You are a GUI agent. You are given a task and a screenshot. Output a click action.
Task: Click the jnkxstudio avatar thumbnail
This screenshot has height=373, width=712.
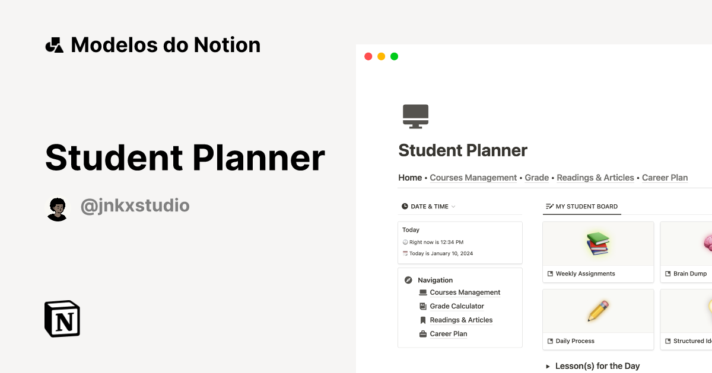58,208
